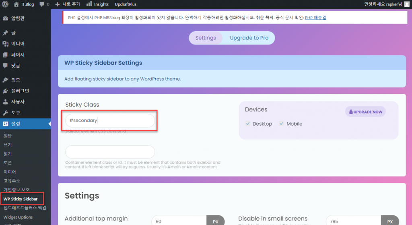Toggle the Desktop devices checkbox
The width and height of the screenshot is (412, 225).
click(x=248, y=124)
